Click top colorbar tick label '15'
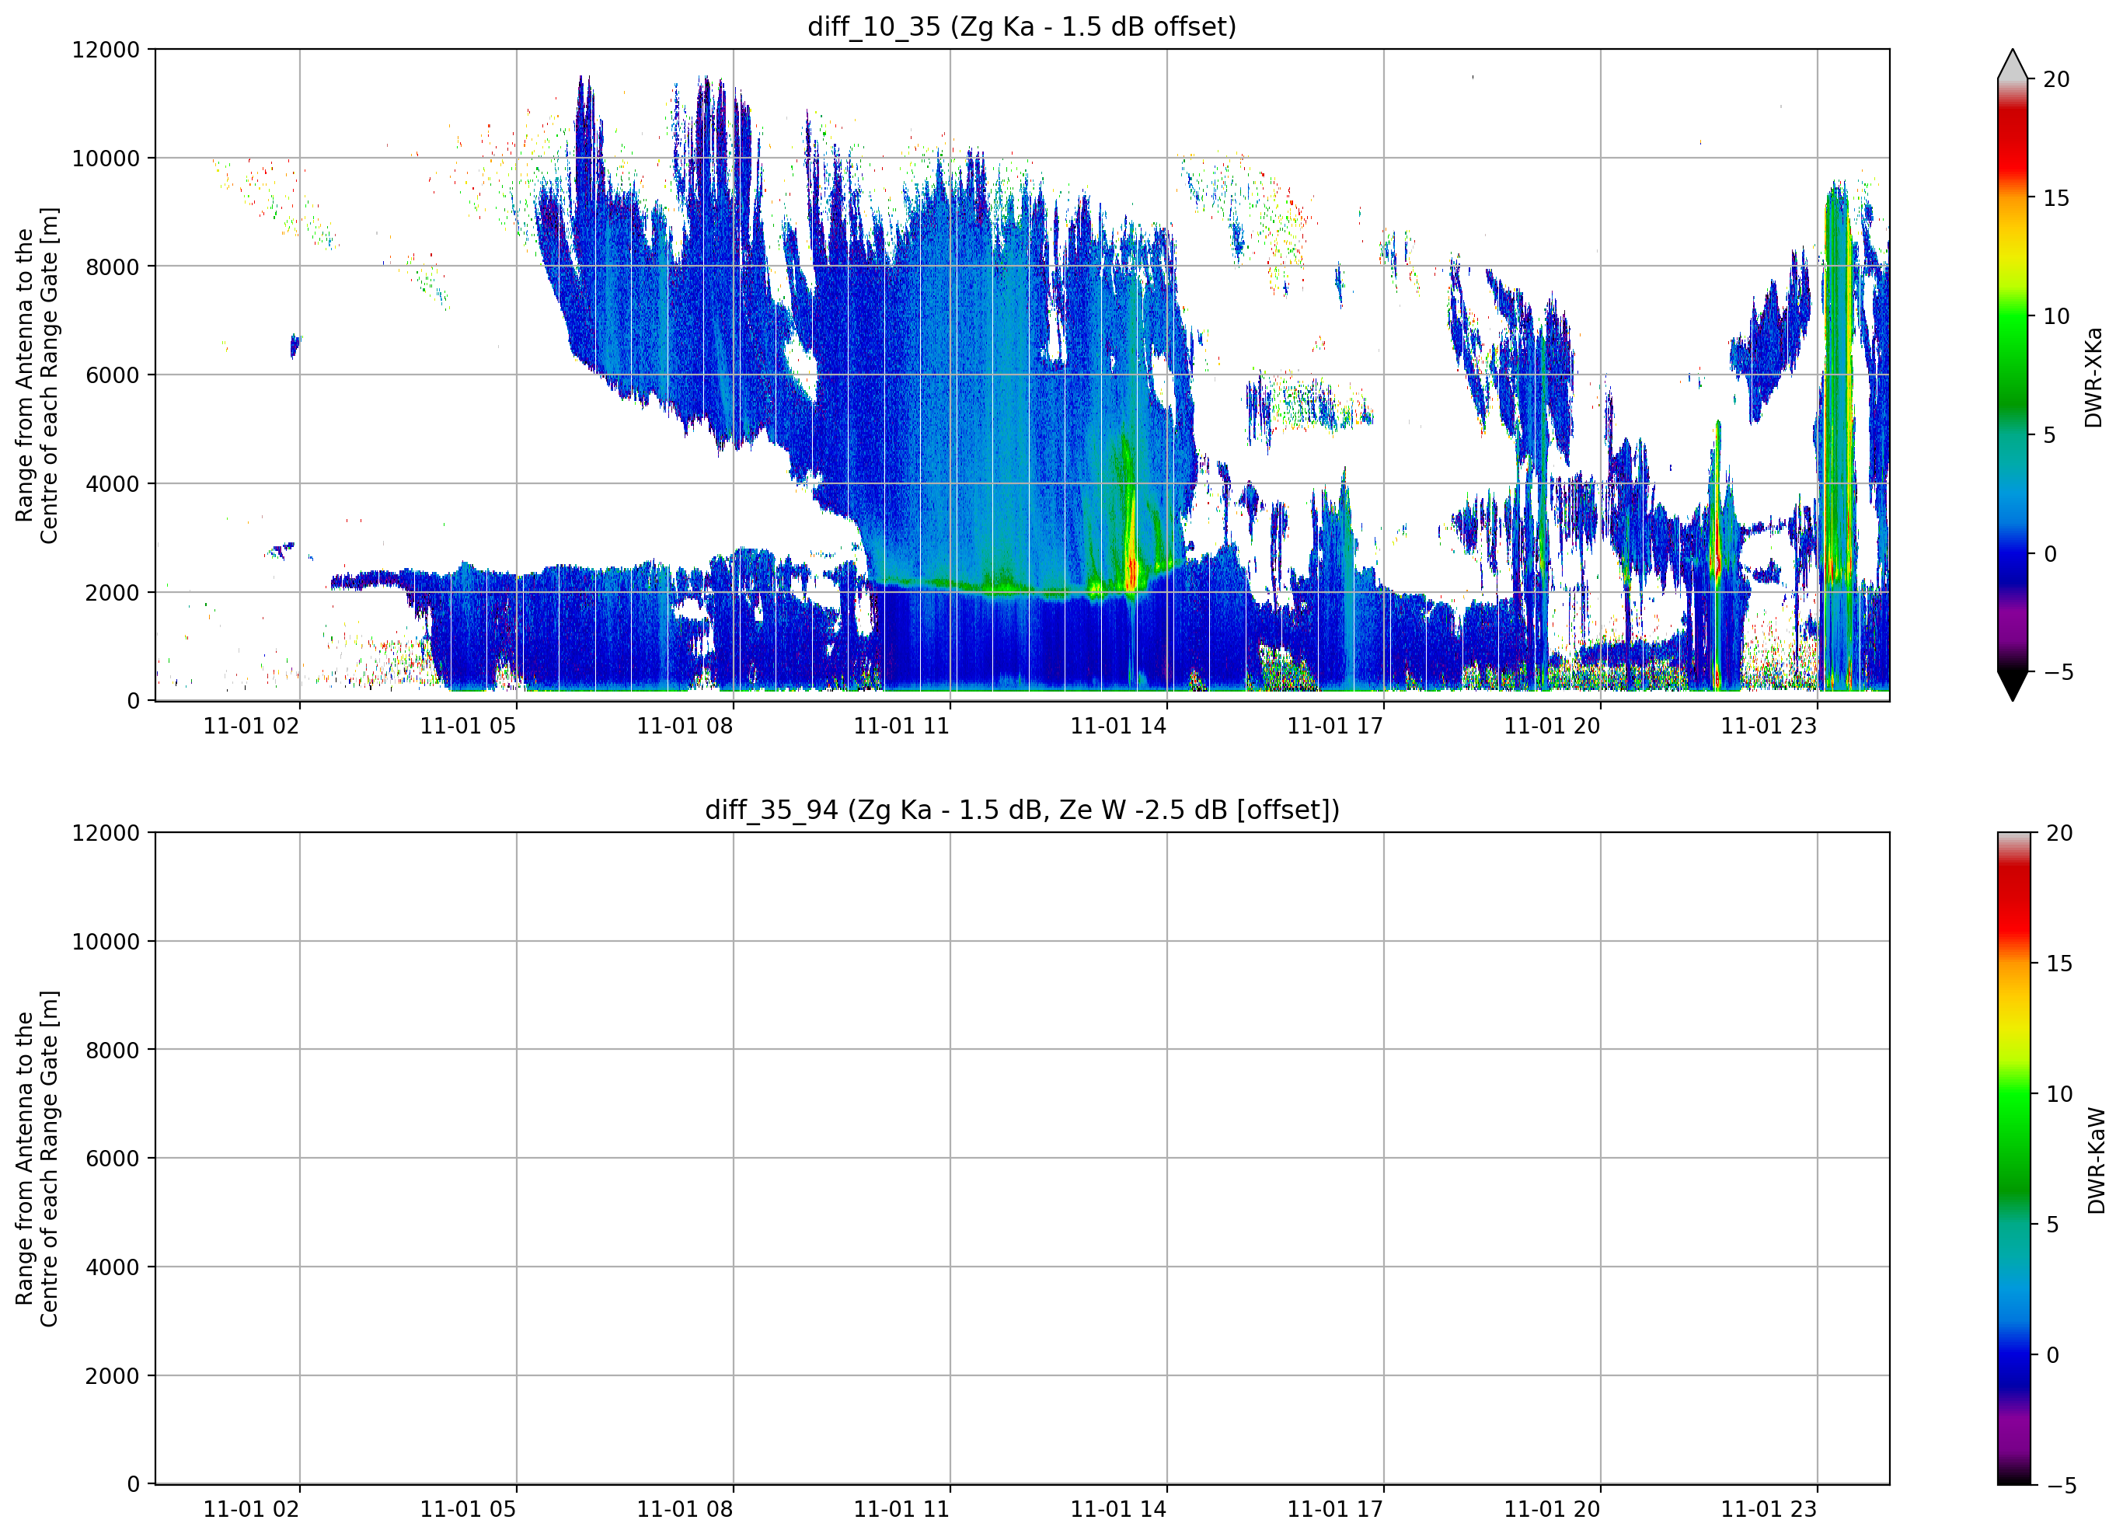The width and height of the screenshot is (2123, 1537). (x=2056, y=198)
